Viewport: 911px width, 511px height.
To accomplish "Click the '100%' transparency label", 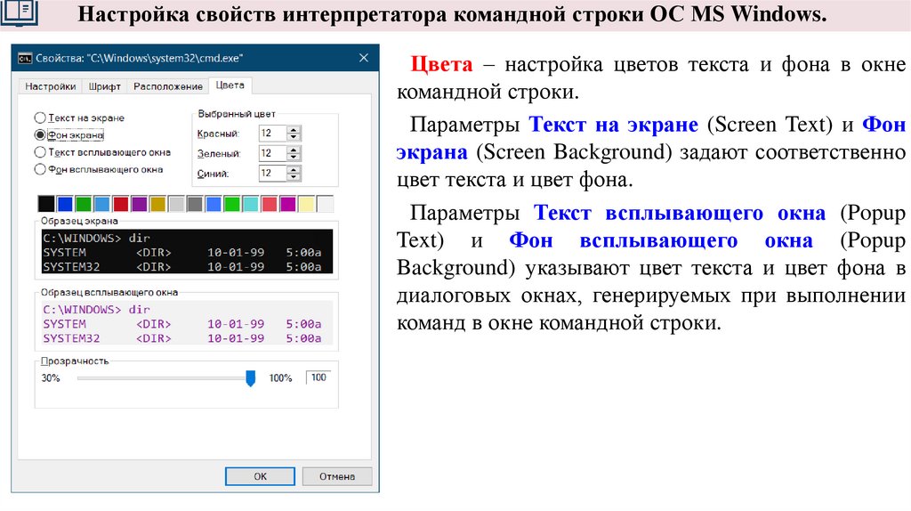I will [280, 377].
